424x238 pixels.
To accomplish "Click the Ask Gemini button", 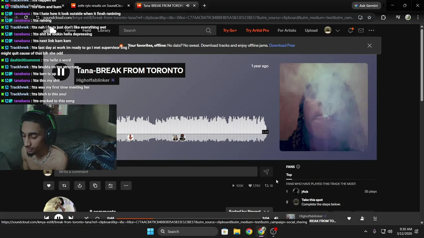I will point(366,6).
